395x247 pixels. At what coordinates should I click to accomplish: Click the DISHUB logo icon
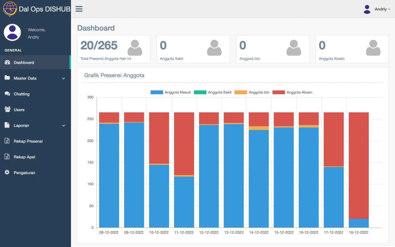click(10, 9)
